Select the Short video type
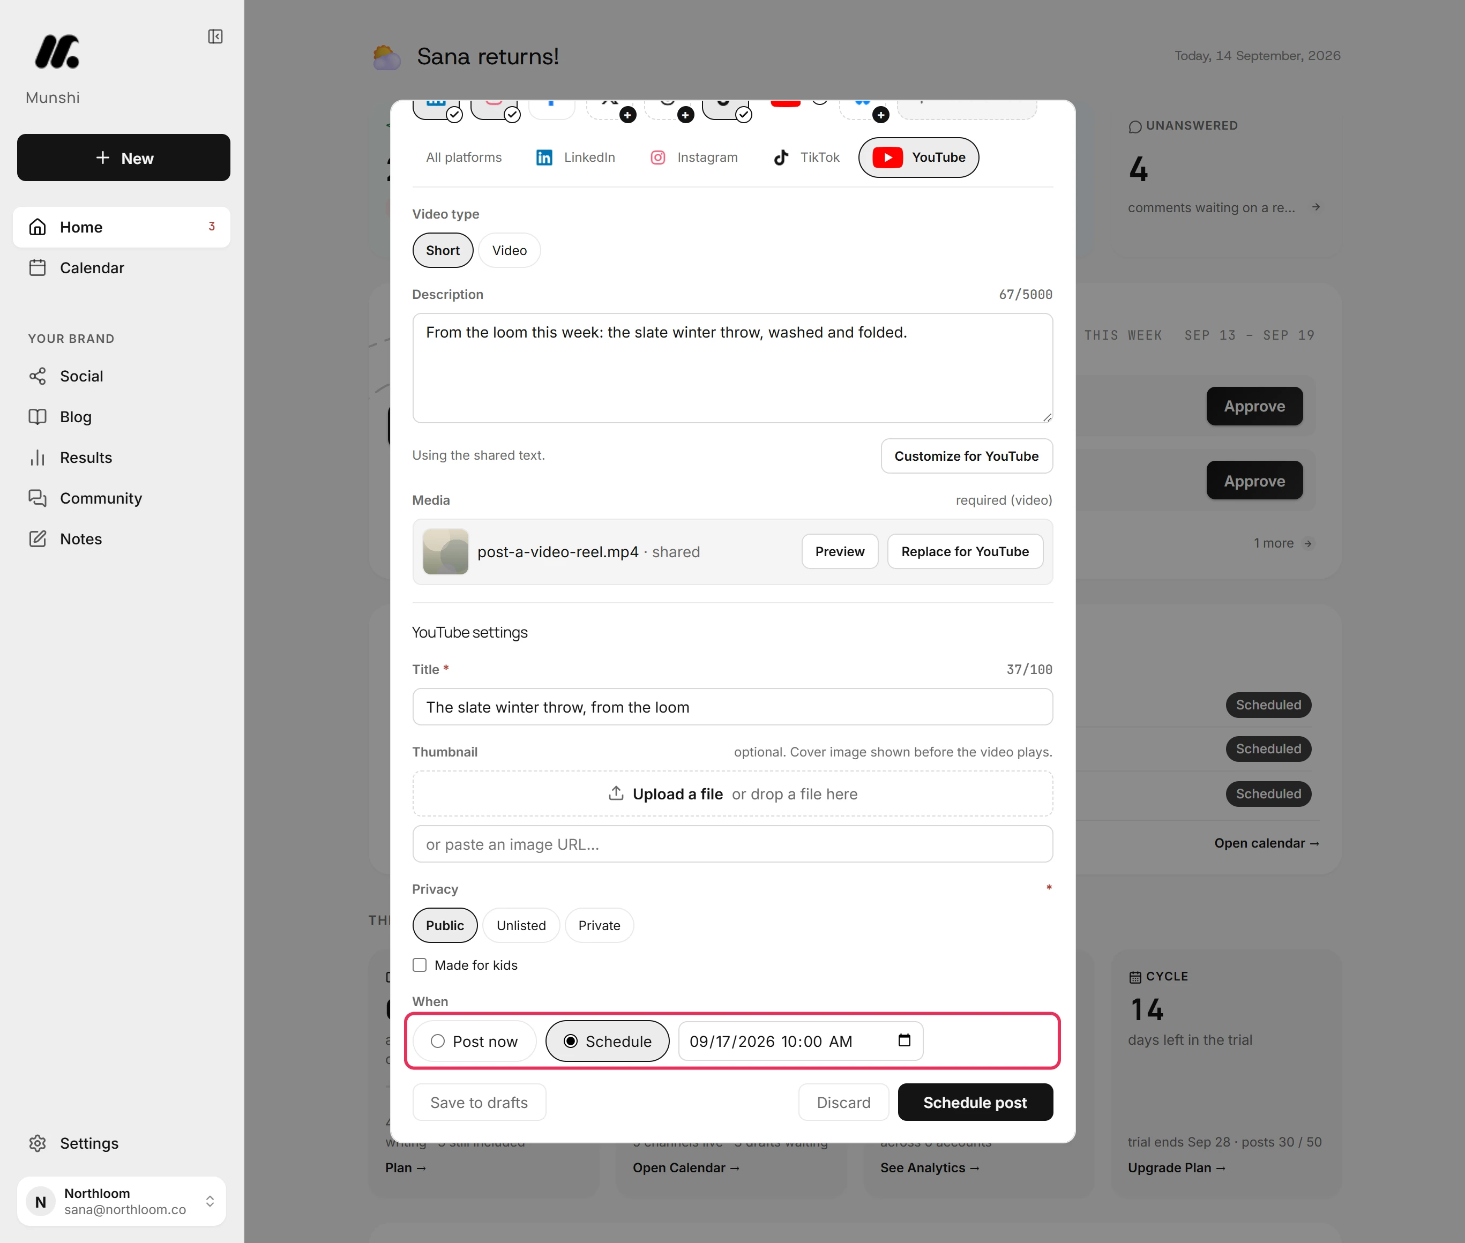The height and width of the screenshot is (1243, 1465). [443, 250]
